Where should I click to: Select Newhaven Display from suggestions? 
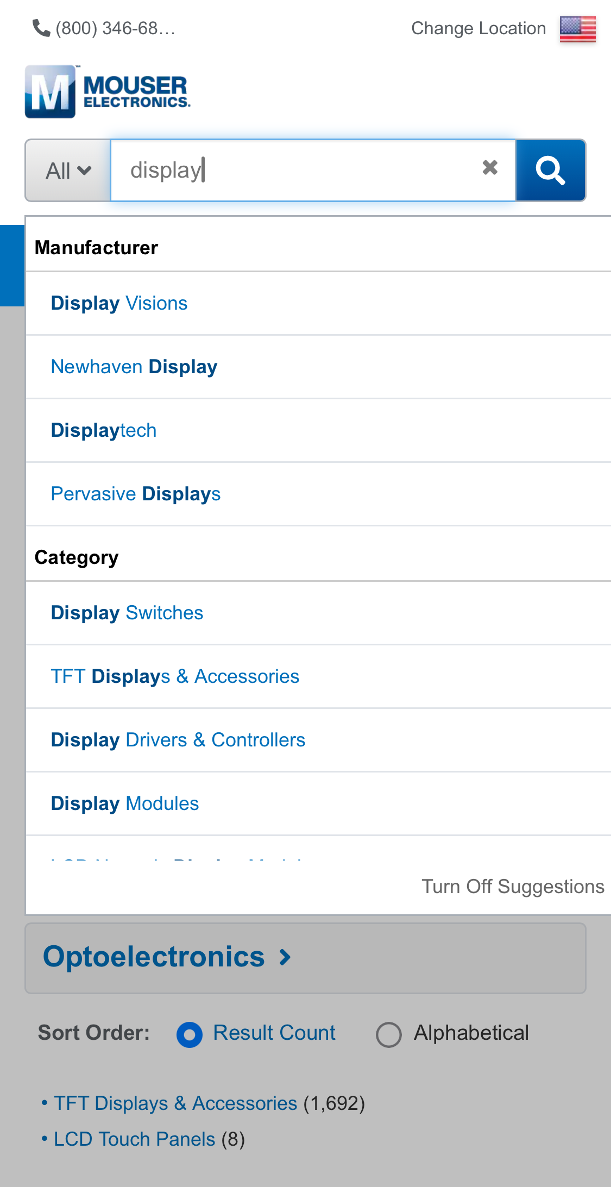click(134, 367)
